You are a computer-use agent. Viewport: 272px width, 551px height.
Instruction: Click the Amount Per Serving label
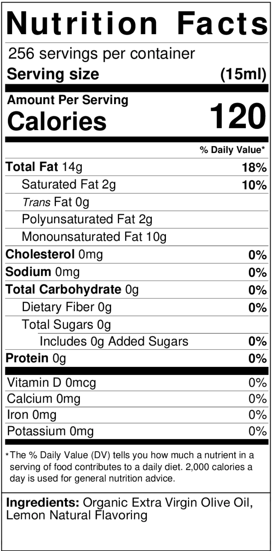[68, 100]
